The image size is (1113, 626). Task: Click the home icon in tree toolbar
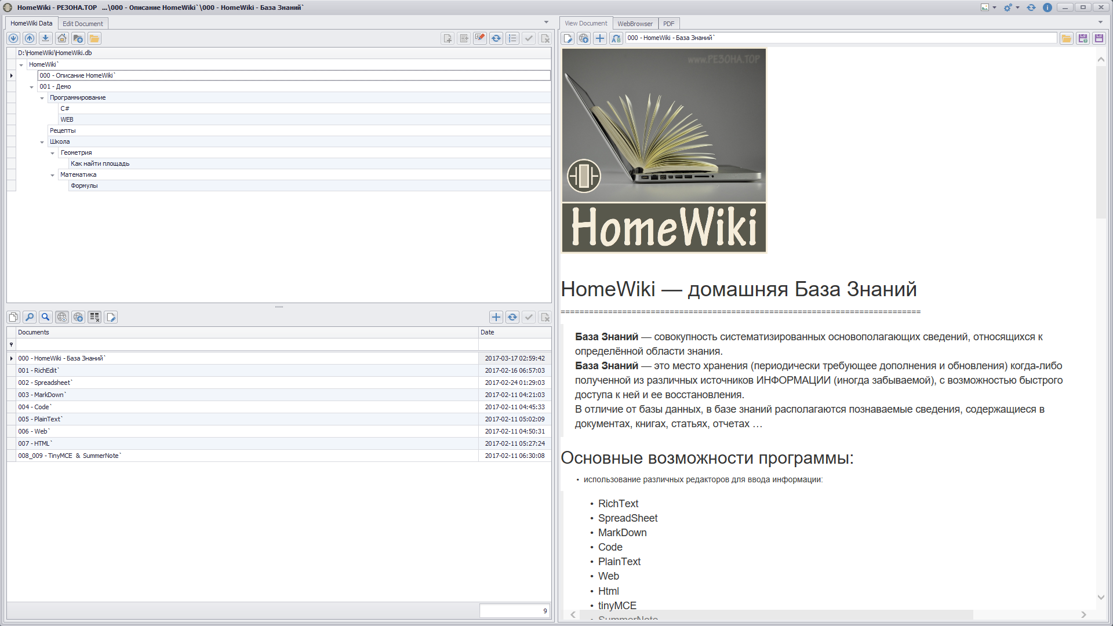[x=62, y=38]
